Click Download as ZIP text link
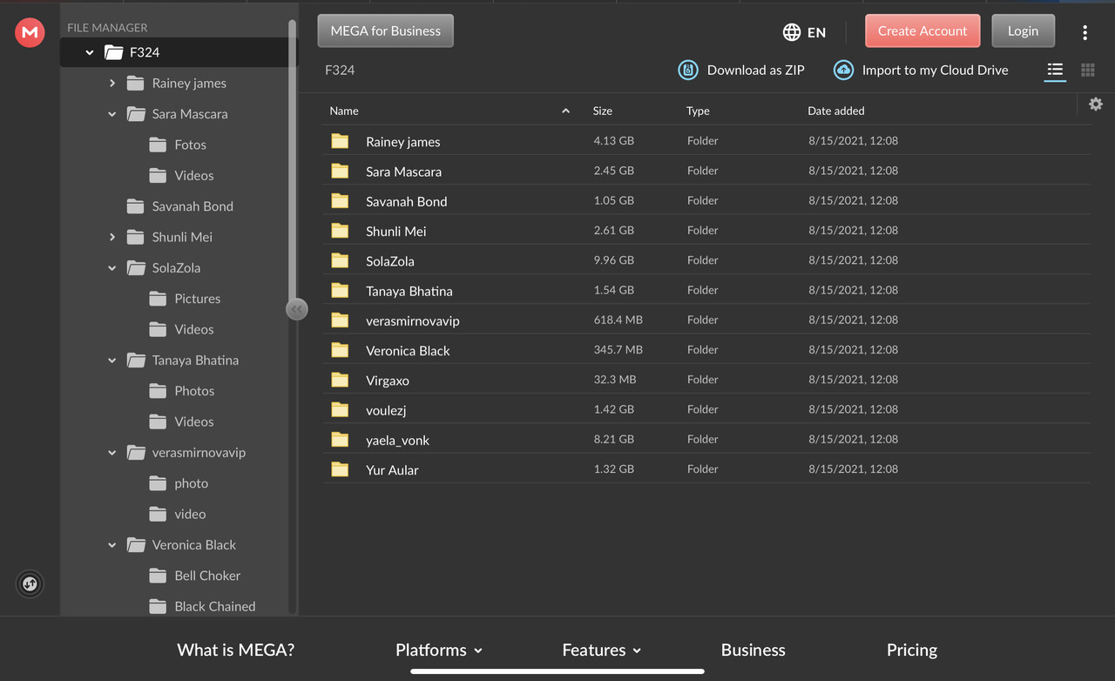The image size is (1115, 681). click(756, 70)
